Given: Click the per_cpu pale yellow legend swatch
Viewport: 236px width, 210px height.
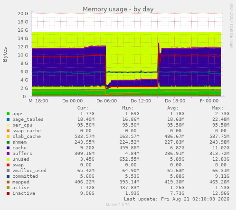Looking at the screenshot, I should (8, 125).
